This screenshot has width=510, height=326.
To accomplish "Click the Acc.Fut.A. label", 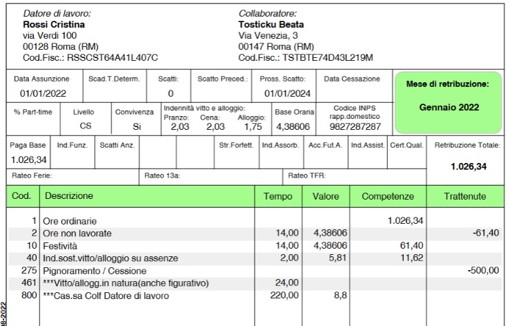I will 325,145.
